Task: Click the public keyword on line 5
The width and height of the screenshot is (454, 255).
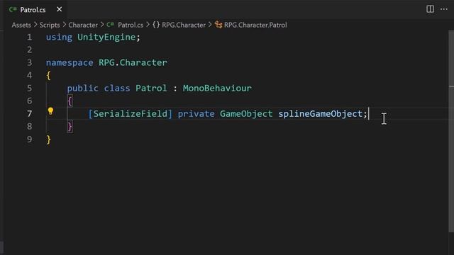Action: [x=82, y=88]
